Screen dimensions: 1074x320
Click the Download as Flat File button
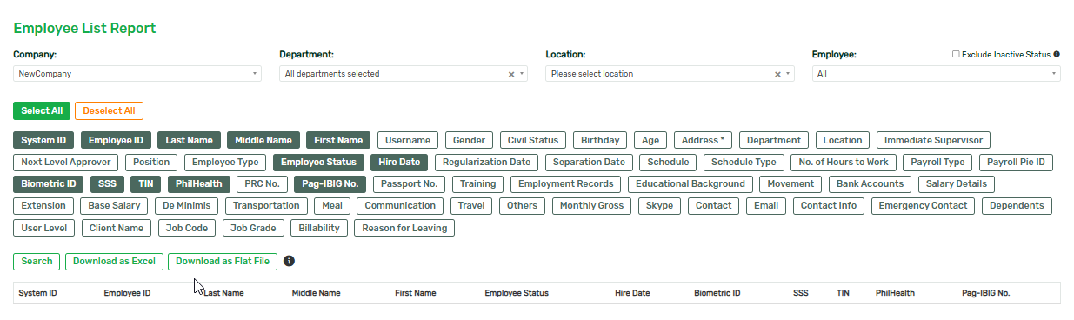[223, 261]
